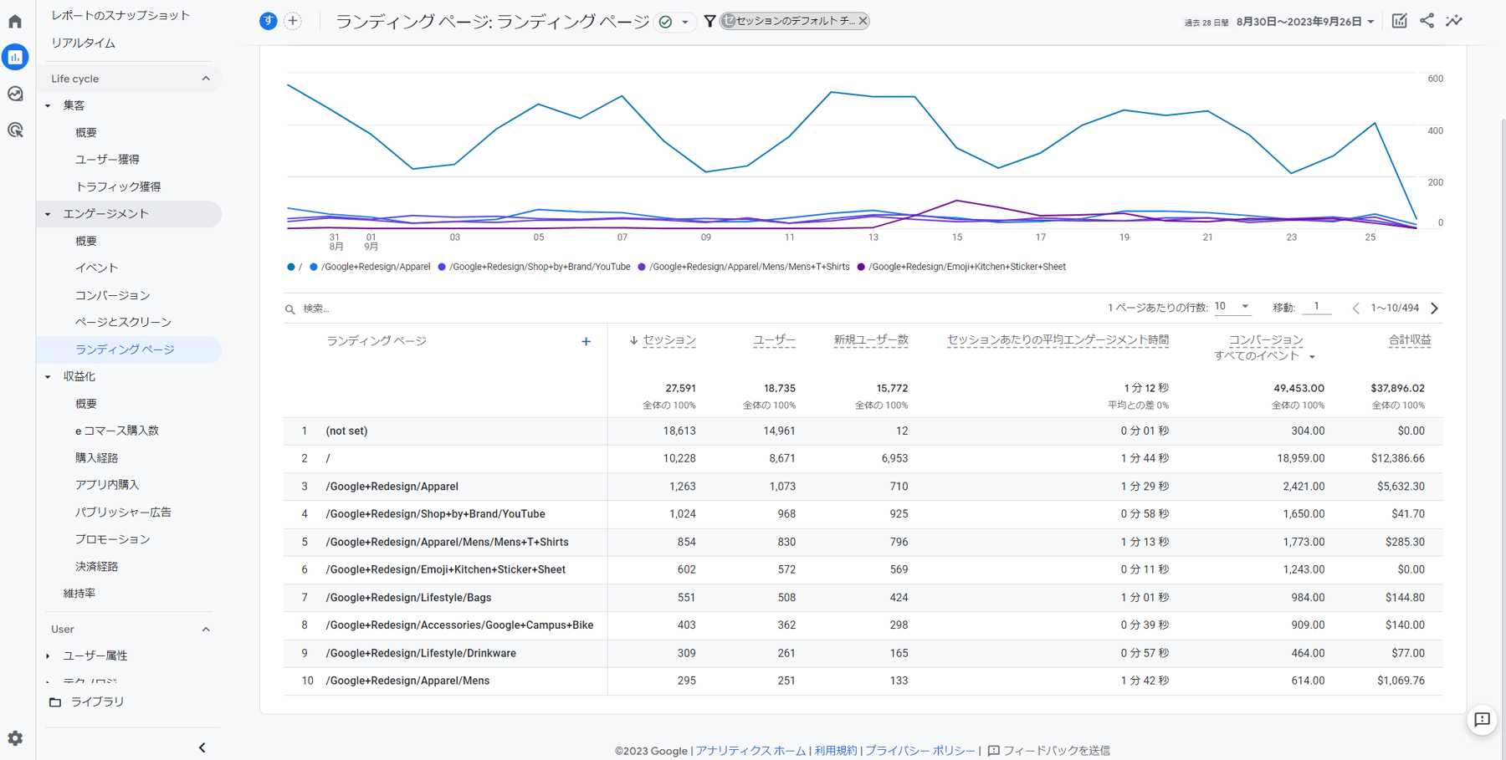The image size is (1506, 760).
Task: Open 利用規約 footer link
Action: tap(835, 751)
